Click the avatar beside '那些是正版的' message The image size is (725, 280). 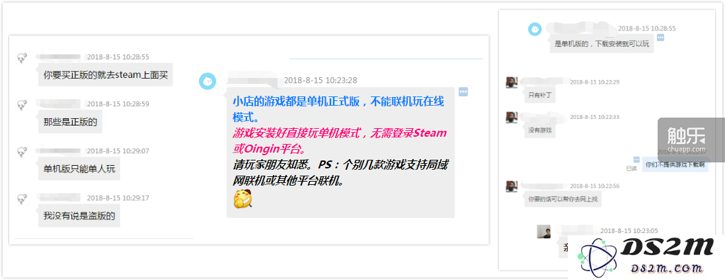(x=21, y=106)
